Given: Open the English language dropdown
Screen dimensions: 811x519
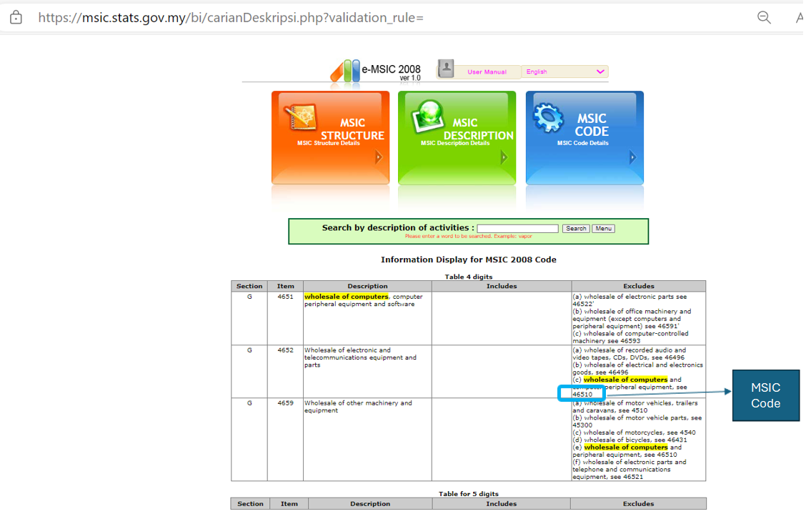Looking at the screenshot, I should pyautogui.click(x=564, y=71).
